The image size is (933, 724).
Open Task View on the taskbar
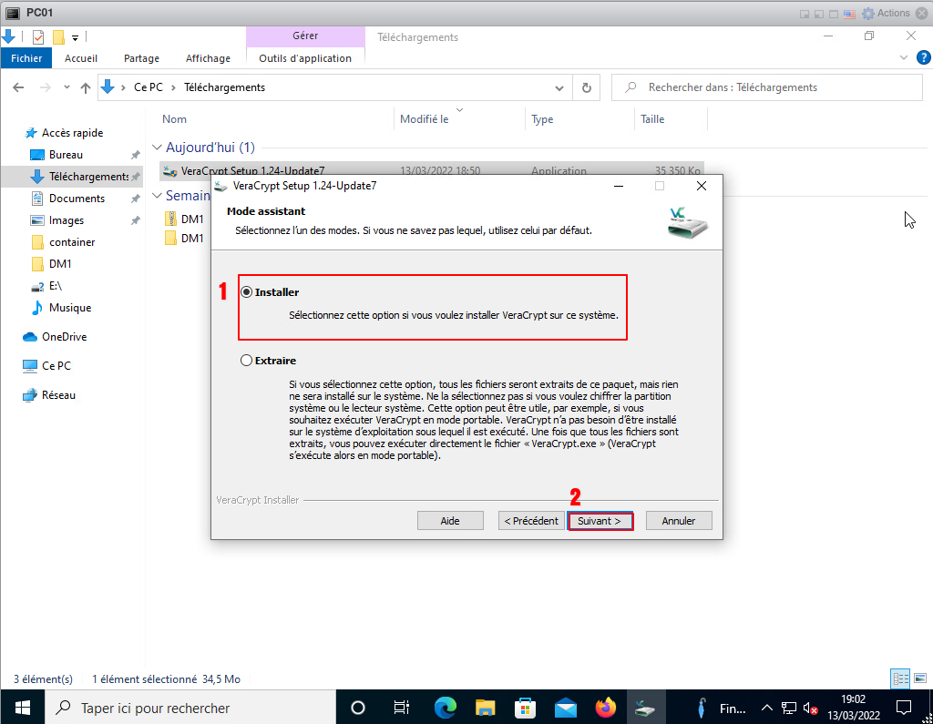401,708
